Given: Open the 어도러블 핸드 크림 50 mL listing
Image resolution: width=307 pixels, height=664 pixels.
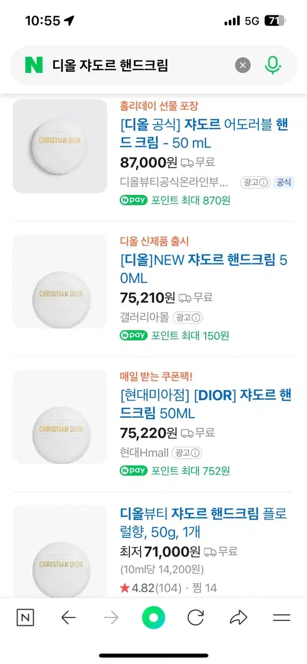Looking at the screenshot, I should [204, 133].
